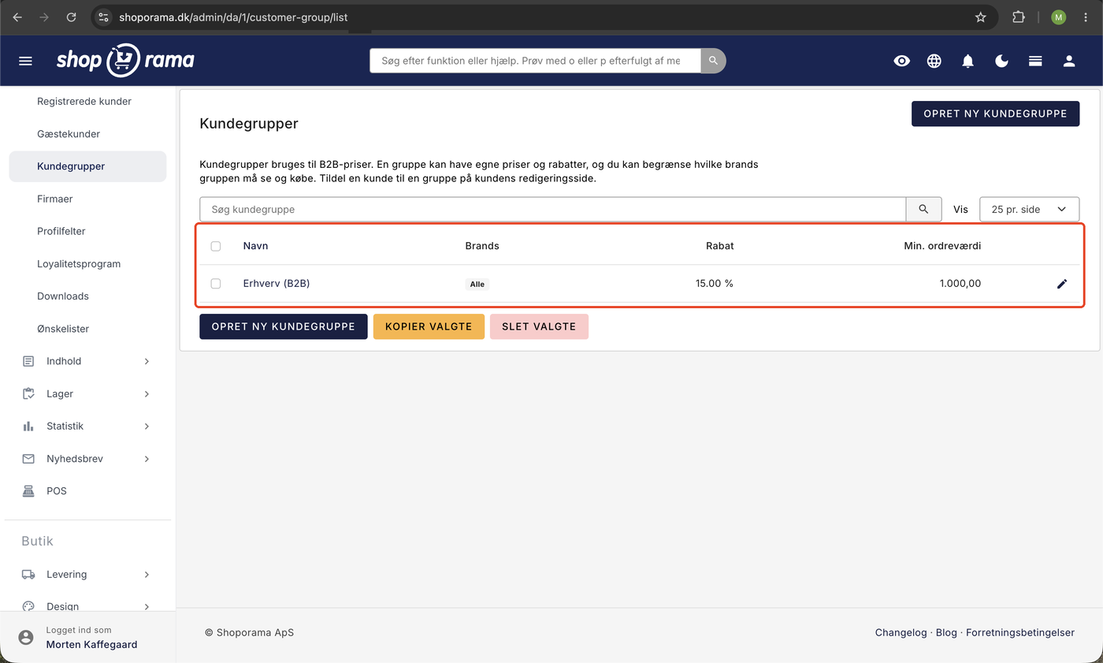Expand the Design menu chevron
1103x663 pixels.
tap(147, 606)
